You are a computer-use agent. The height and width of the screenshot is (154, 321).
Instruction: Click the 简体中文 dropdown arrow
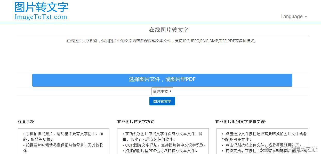171,91
